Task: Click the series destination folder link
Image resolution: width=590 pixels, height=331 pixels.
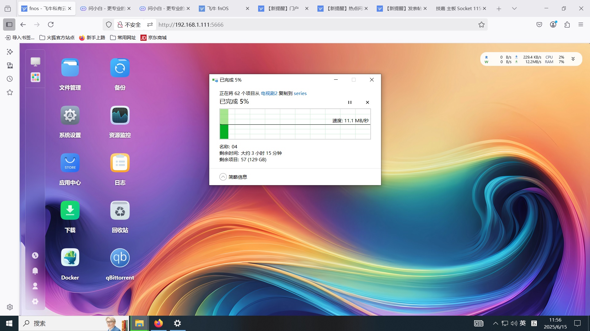Action: click(x=300, y=93)
